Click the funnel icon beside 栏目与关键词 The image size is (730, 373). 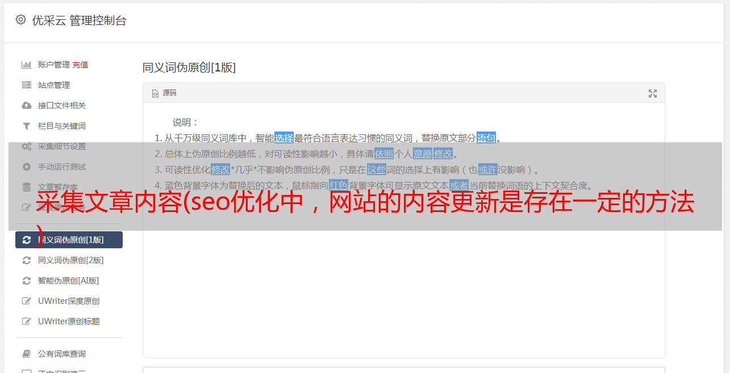pyautogui.click(x=26, y=126)
